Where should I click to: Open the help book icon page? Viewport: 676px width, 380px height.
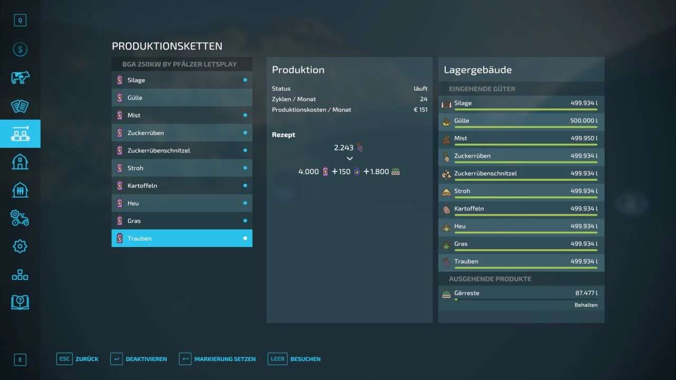pyautogui.click(x=20, y=302)
